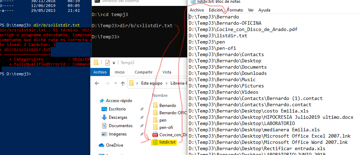Image resolution: width=361 pixels, height=155 pixels.
Task: Click the pin icon beside Documentos
Action: (x=142, y=126)
